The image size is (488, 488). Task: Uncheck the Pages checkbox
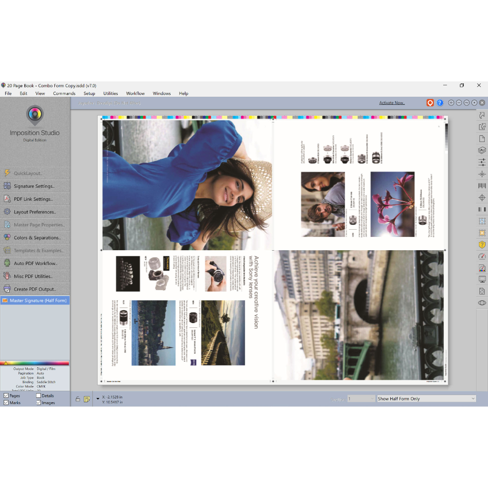click(6, 396)
